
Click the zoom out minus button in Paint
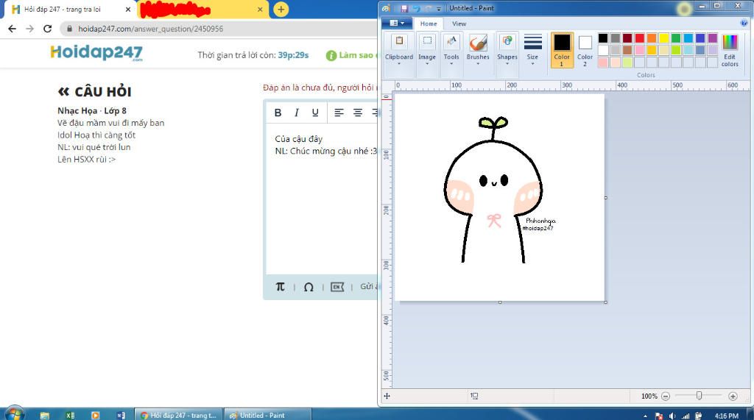click(666, 396)
